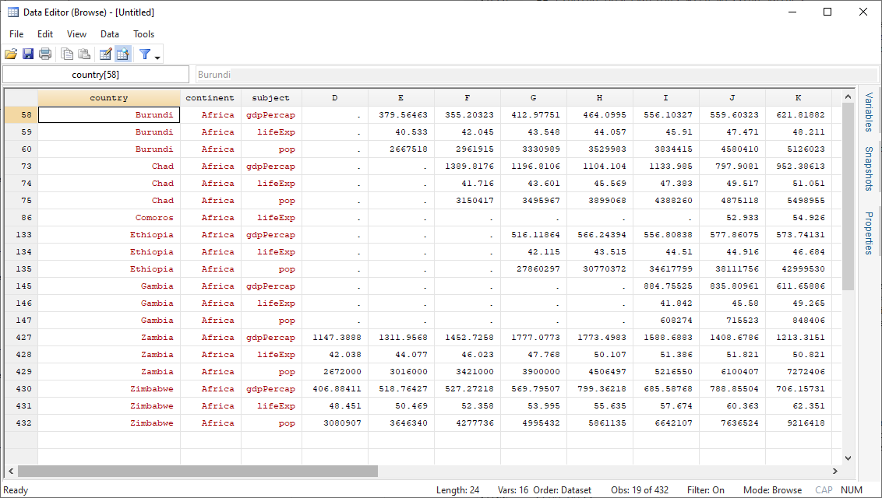Save the dataset with the floppy icon
The height and width of the screenshot is (498, 882).
28,54
